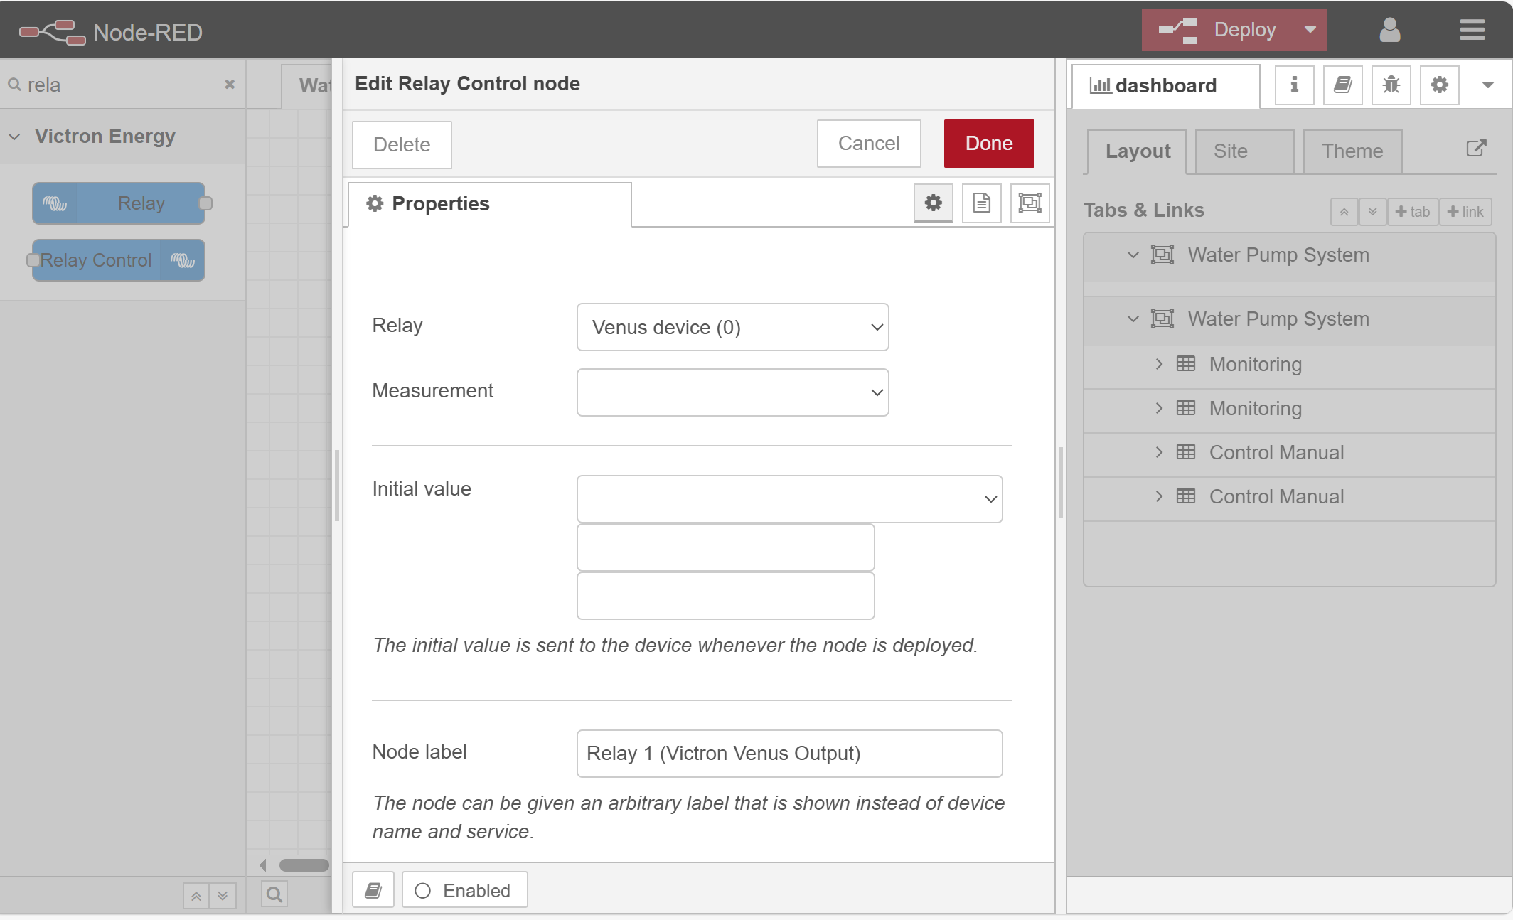Open the sidebar help book icon
1513x920 pixels.
click(1342, 85)
